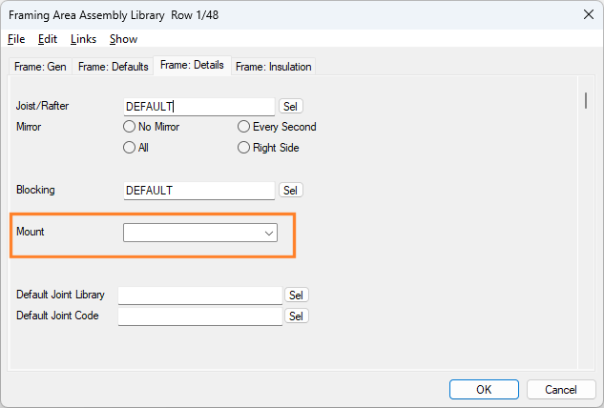Image resolution: width=604 pixels, height=408 pixels.
Task: Open the File menu
Action: [16, 39]
